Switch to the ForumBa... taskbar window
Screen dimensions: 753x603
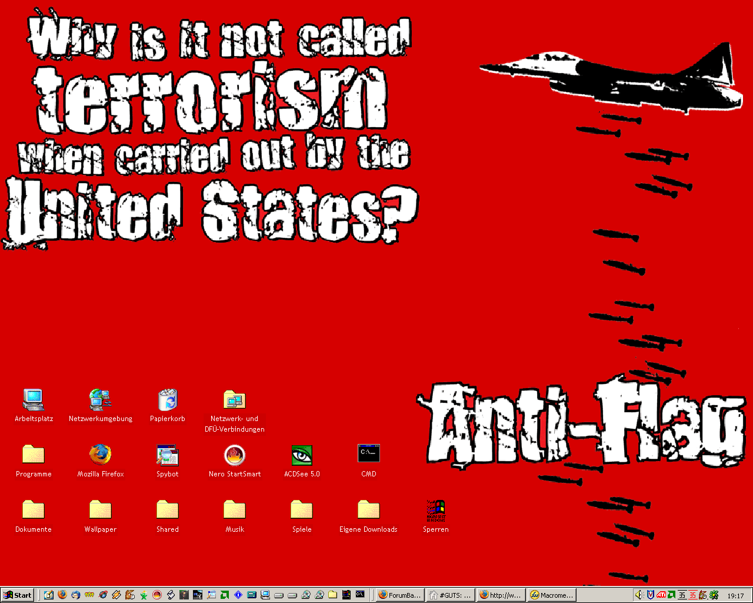coord(400,595)
